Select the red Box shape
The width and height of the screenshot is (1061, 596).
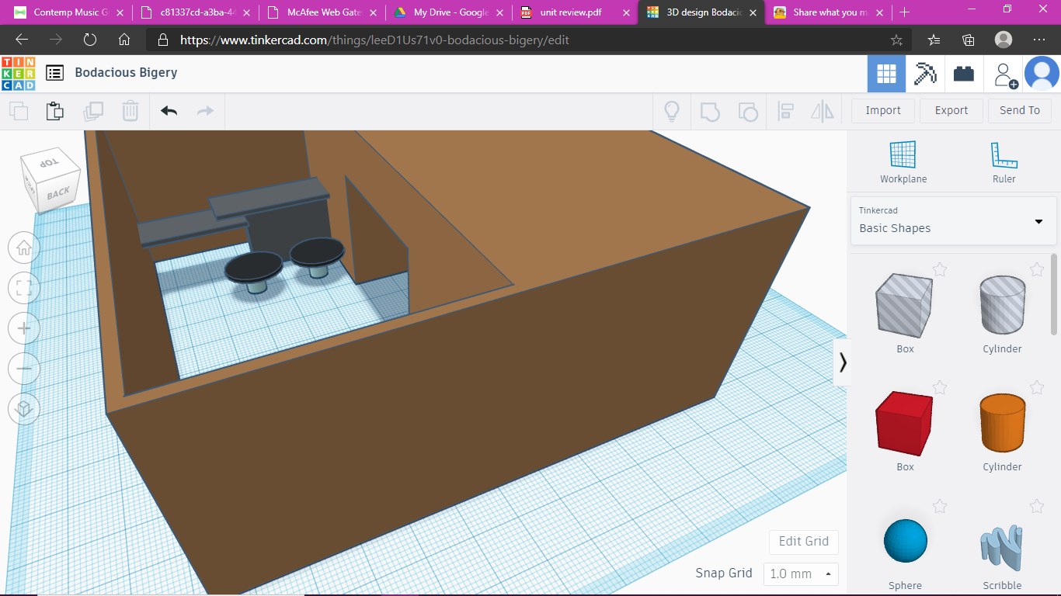[x=905, y=424]
